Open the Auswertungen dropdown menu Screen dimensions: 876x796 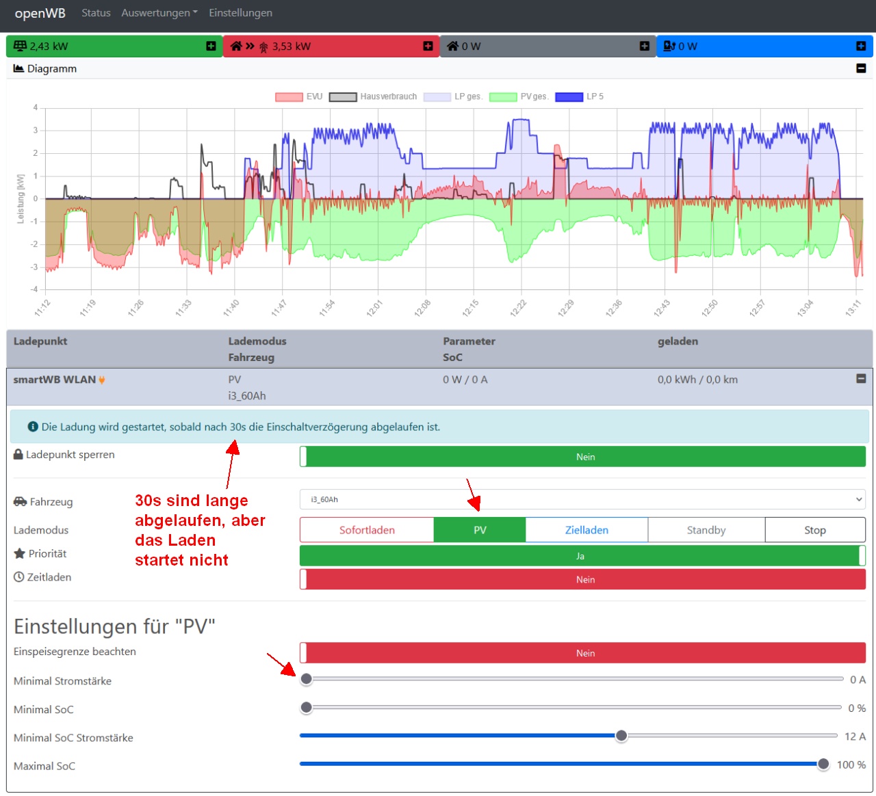click(159, 13)
